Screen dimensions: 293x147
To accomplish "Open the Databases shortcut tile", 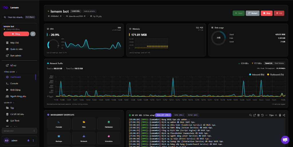I will 109,124.
